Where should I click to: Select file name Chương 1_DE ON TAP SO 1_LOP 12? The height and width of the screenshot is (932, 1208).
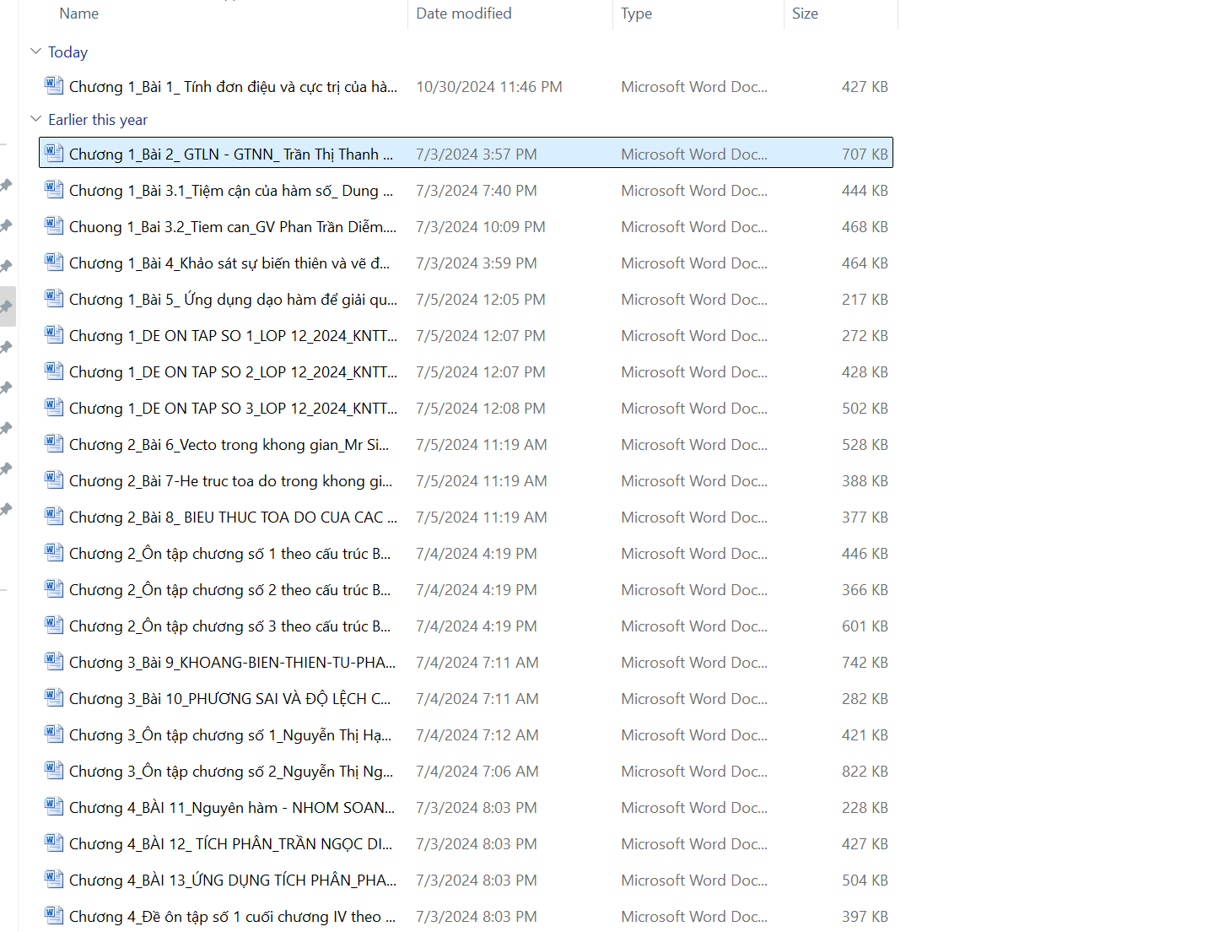click(x=233, y=336)
